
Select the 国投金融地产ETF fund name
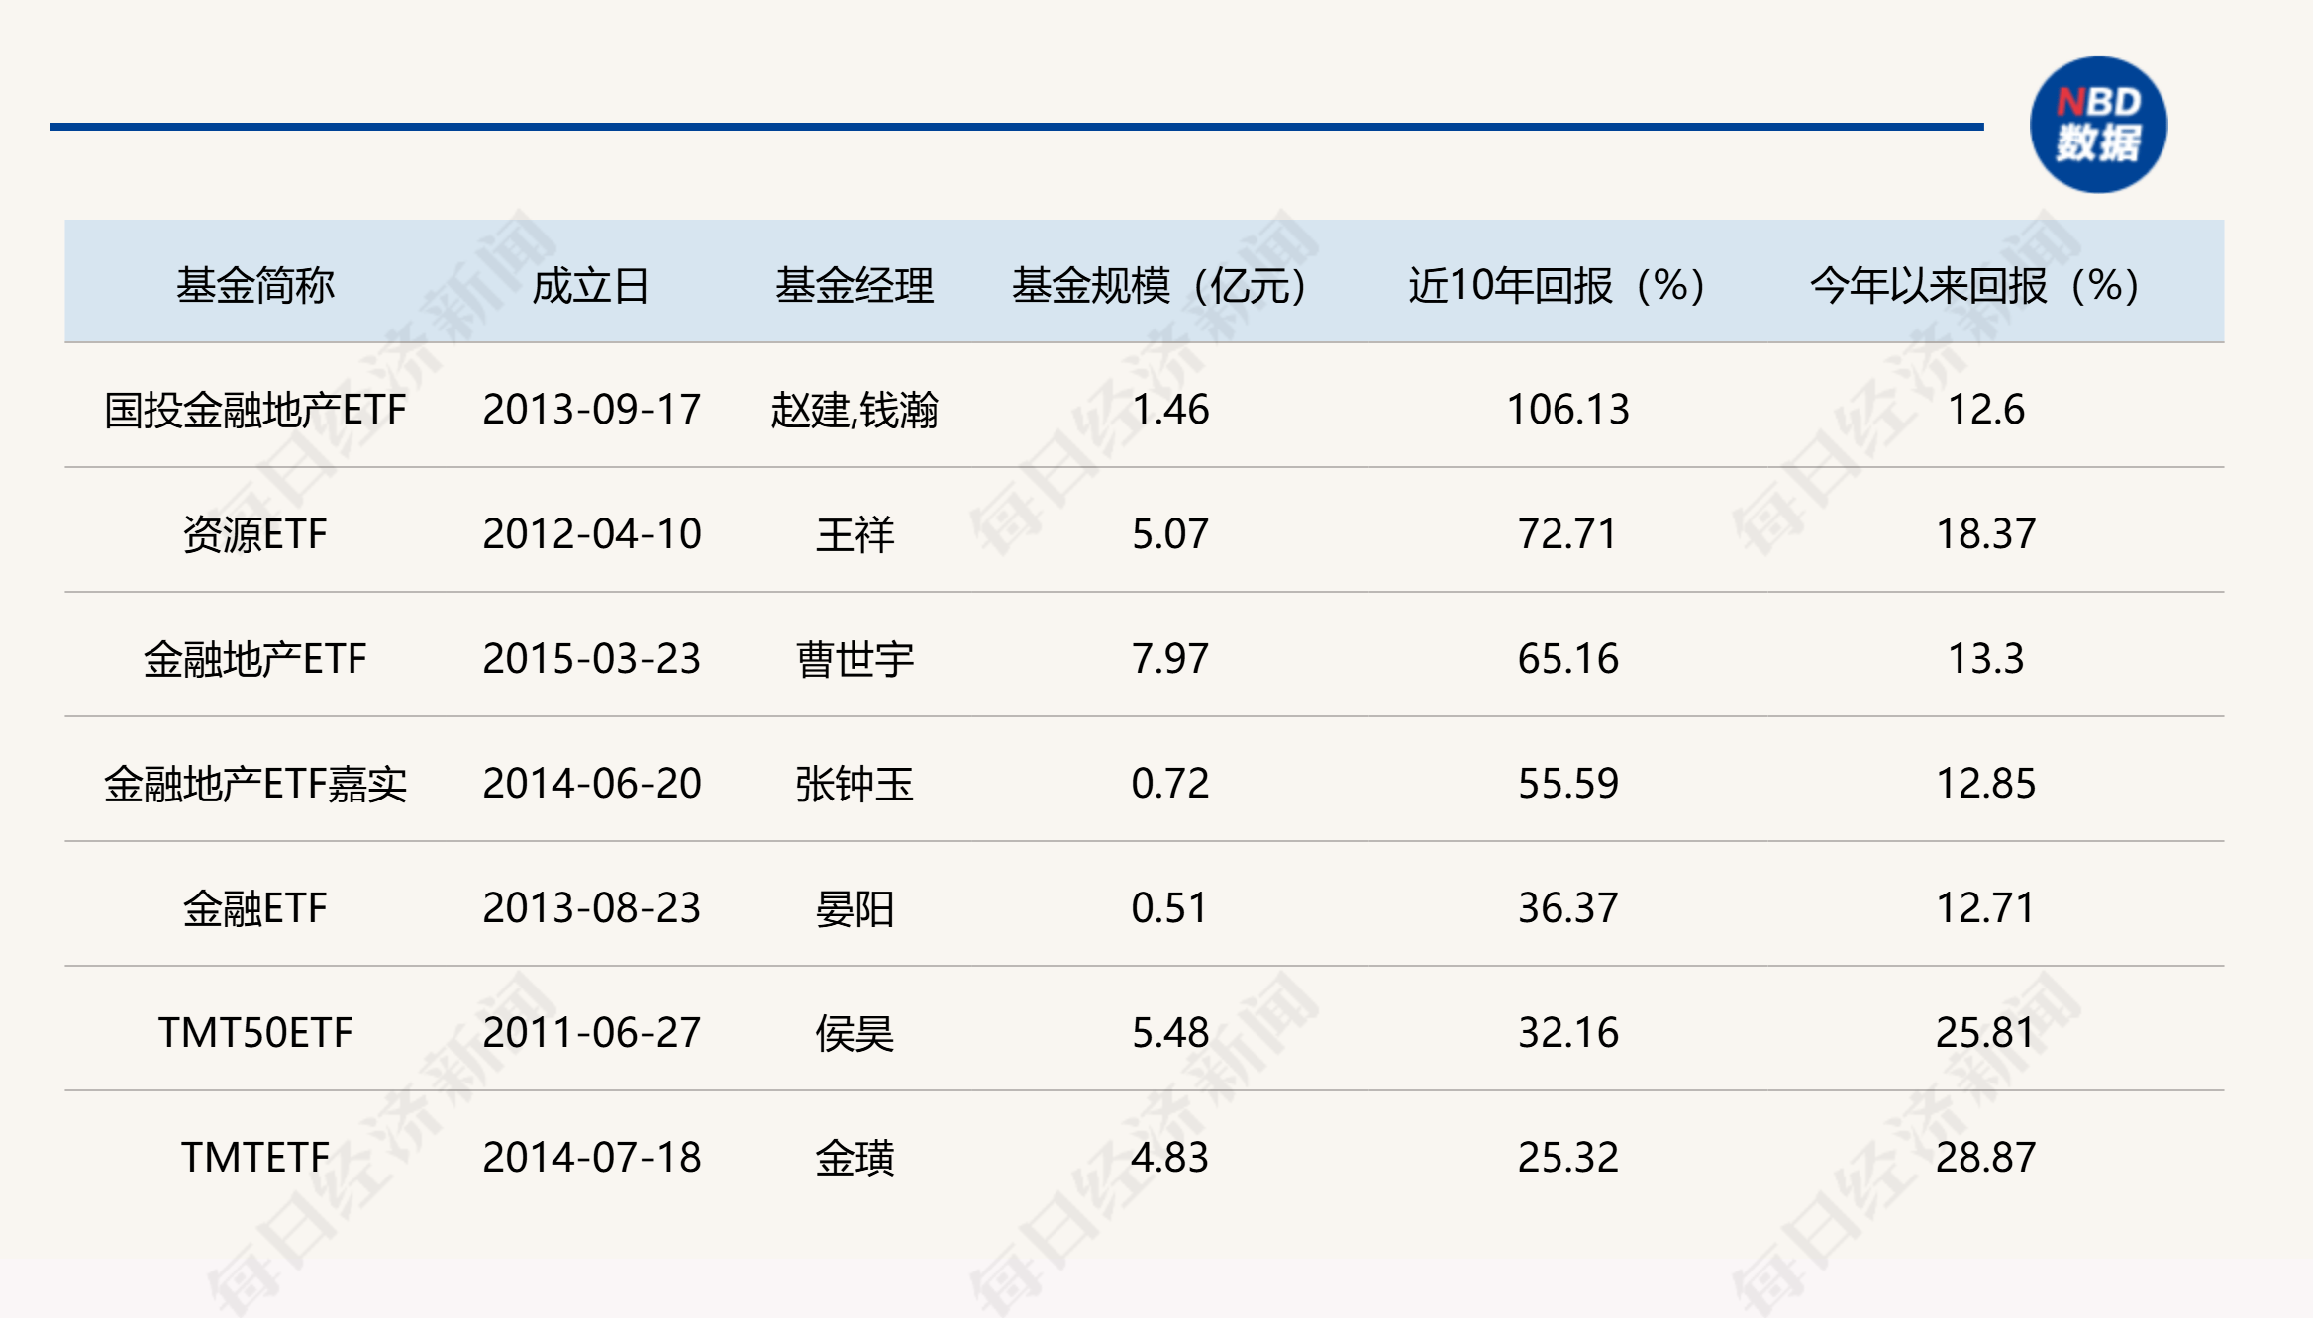coord(255,410)
